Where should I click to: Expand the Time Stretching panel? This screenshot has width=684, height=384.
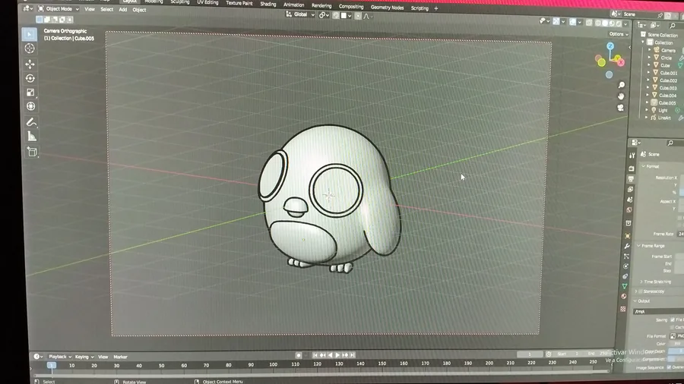tap(654, 282)
